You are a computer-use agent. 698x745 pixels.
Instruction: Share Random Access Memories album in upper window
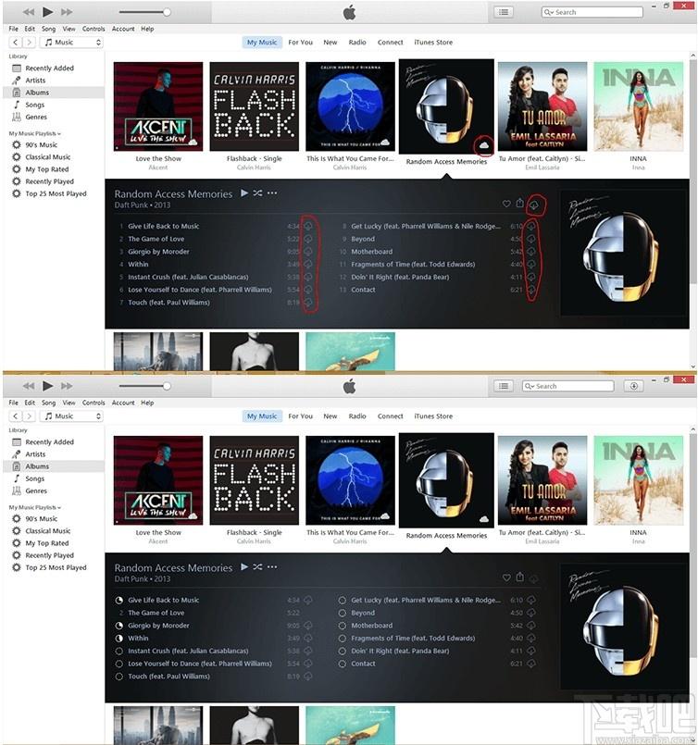pos(520,203)
